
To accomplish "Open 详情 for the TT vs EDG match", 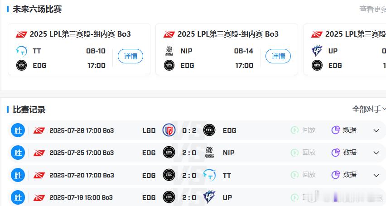I will coord(130,56).
